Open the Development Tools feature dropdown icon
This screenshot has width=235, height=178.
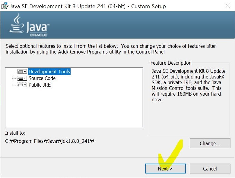click(x=22, y=72)
